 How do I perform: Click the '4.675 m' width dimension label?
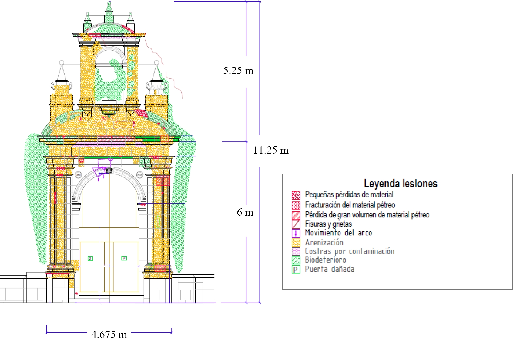[x=109, y=334]
